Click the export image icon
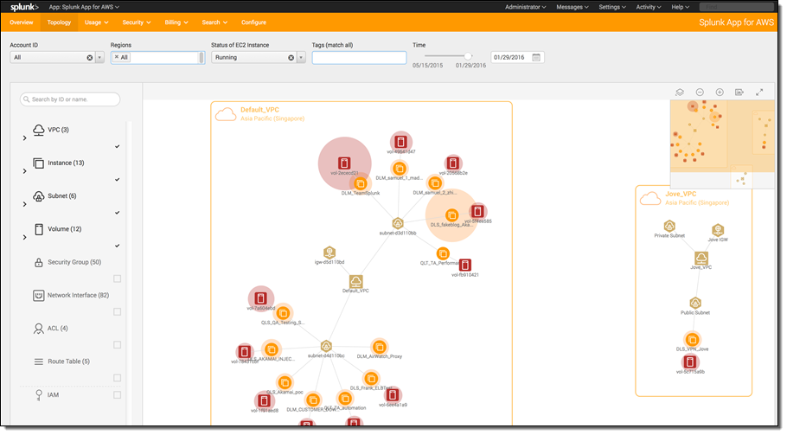The height and width of the screenshot is (435, 787). (739, 92)
